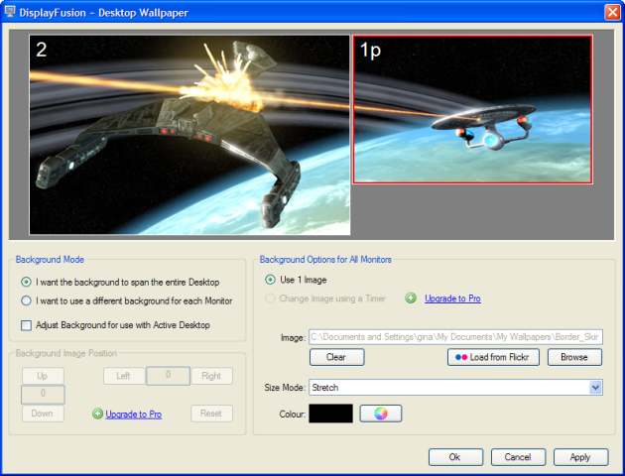
Task: Click green plus icon in Background Image Position
Action: click(97, 414)
